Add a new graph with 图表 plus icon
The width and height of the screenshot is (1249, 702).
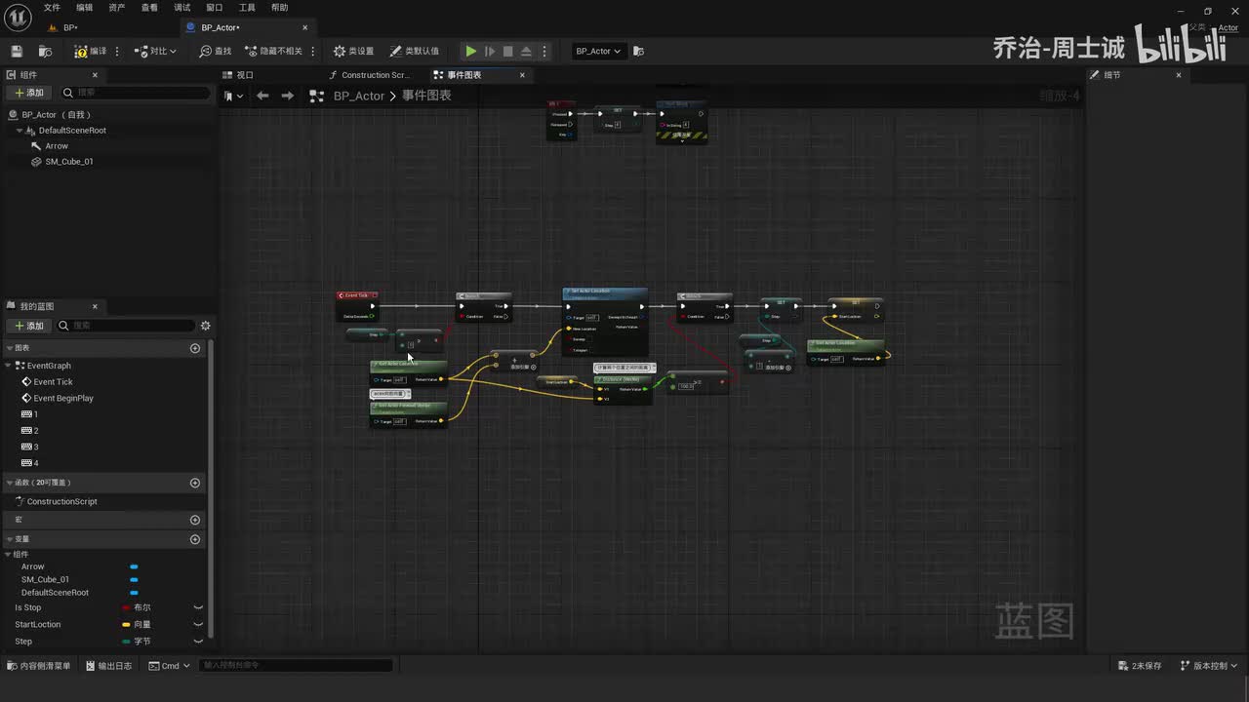pyautogui.click(x=195, y=348)
